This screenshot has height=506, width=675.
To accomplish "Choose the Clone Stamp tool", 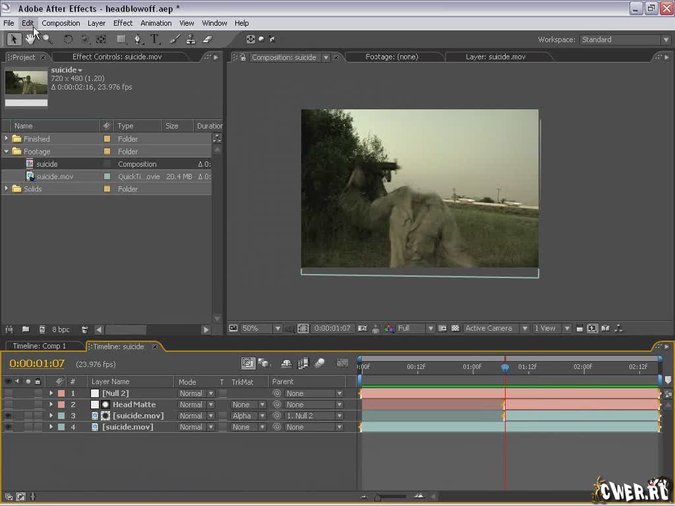I will pyautogui.click(x=191, y=40).
